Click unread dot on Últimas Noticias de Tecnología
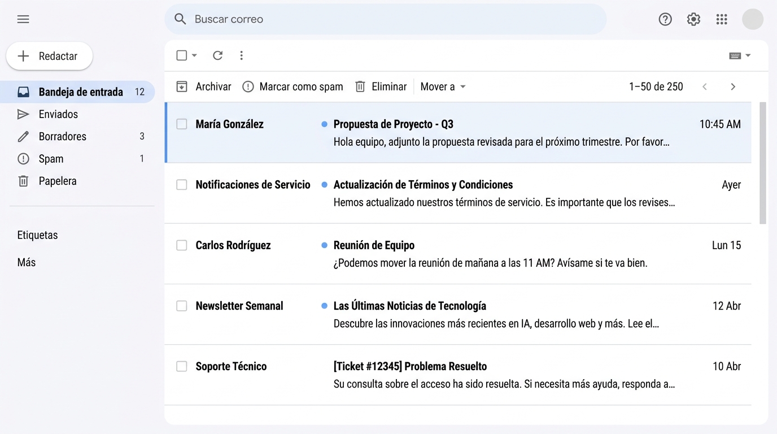 pos(324,306)
